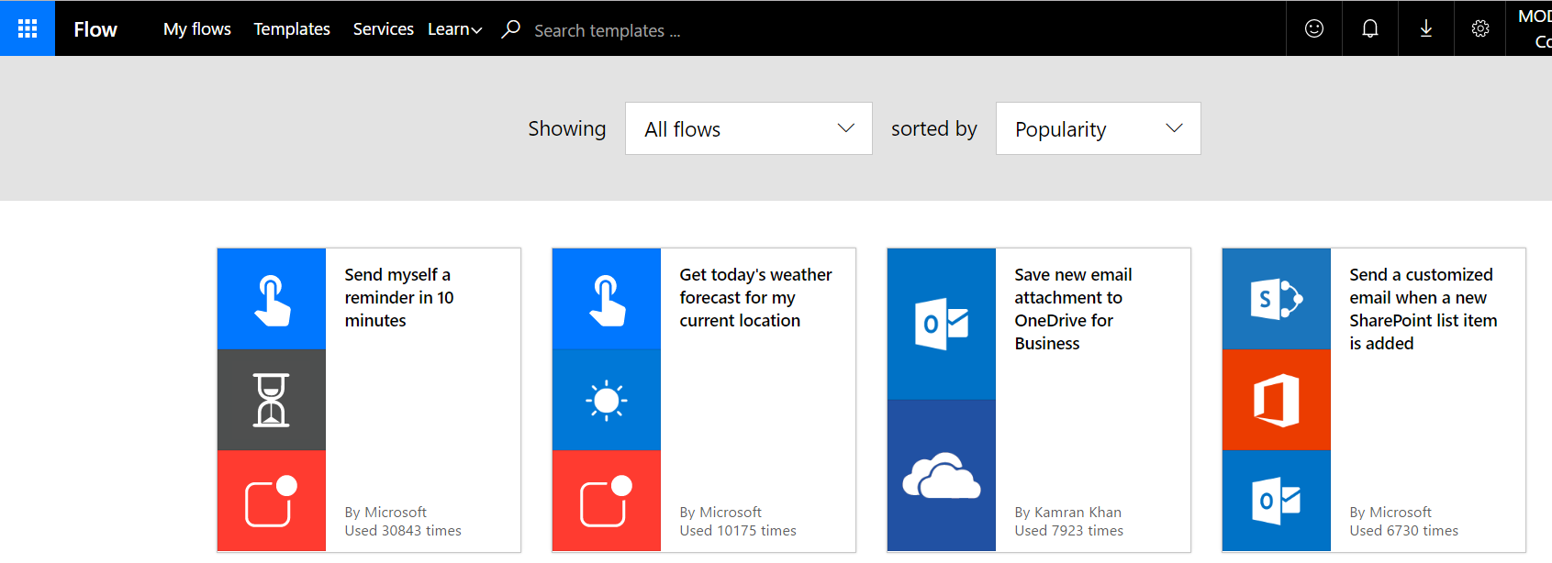Click 'Used 6730 times' text
Image resolution: width=1552 pixels, height=563 pixels.
pyautogui.click(x=1404, y=531)
